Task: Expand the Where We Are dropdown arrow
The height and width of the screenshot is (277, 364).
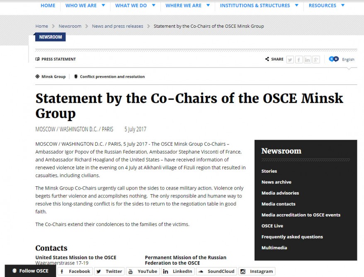Action: point(208,5)
